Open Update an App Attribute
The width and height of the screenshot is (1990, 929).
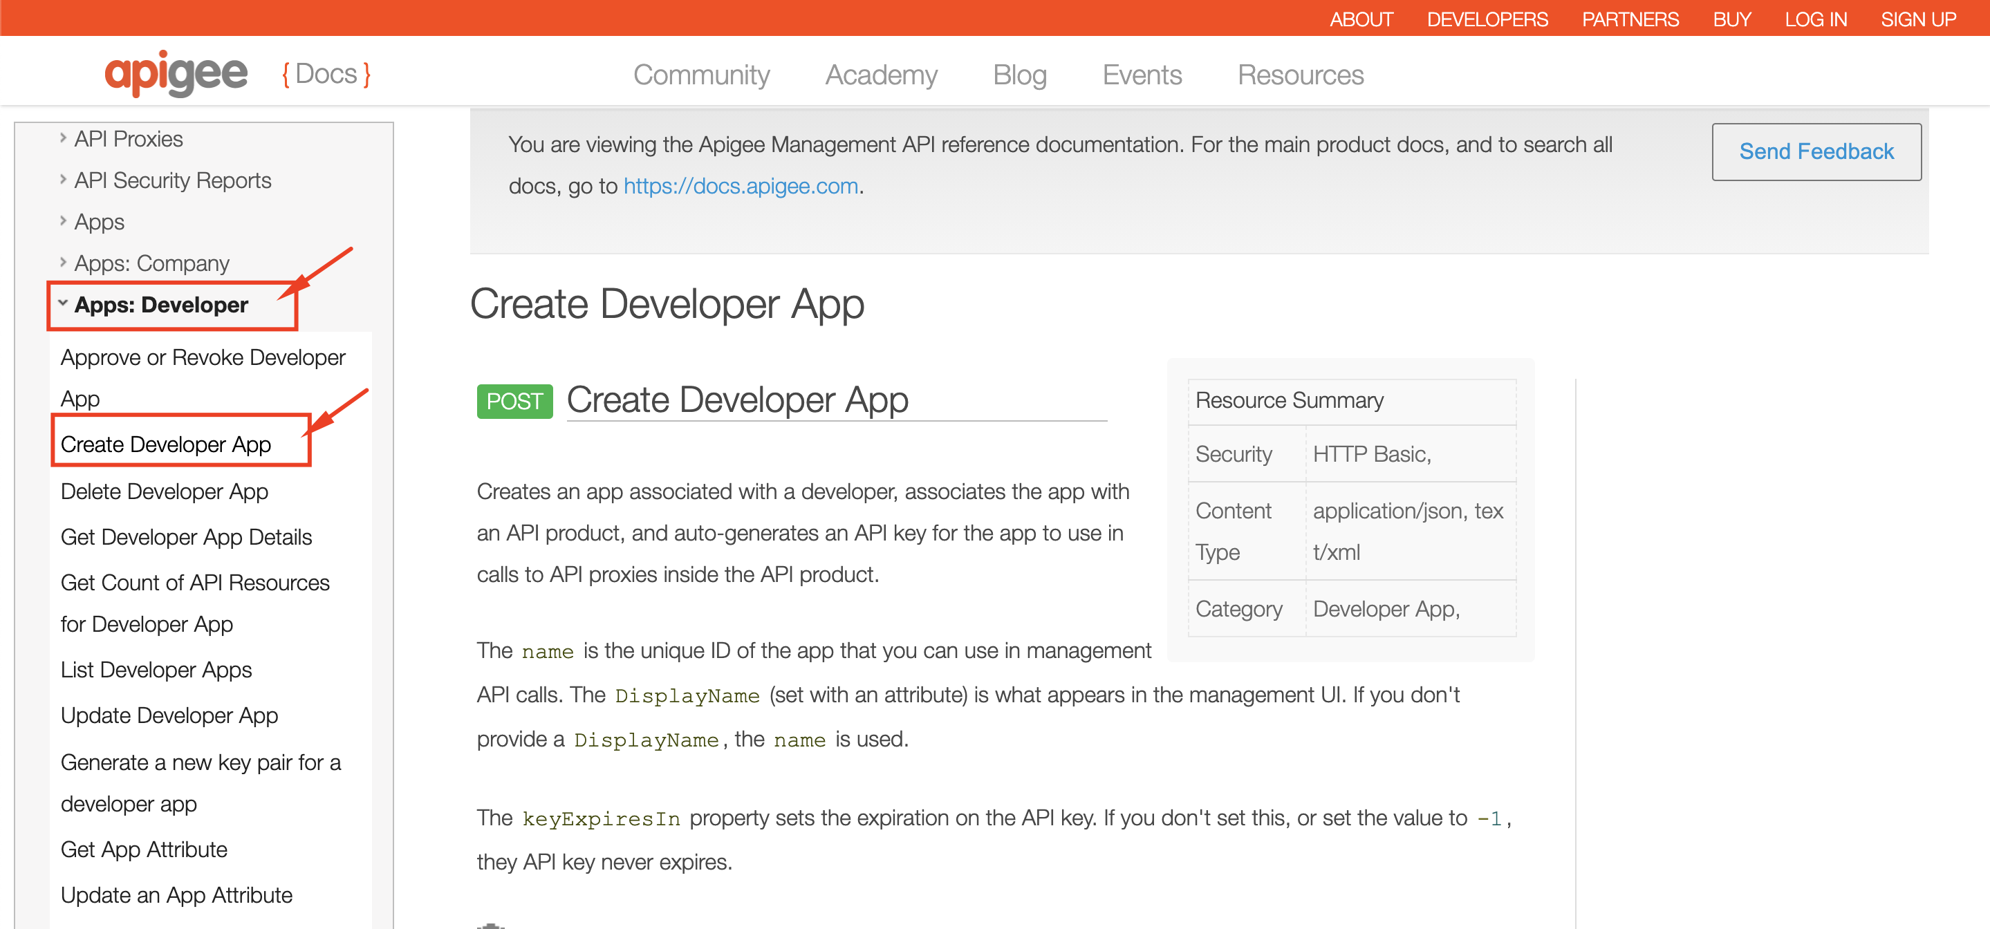(x=176, y=895)
